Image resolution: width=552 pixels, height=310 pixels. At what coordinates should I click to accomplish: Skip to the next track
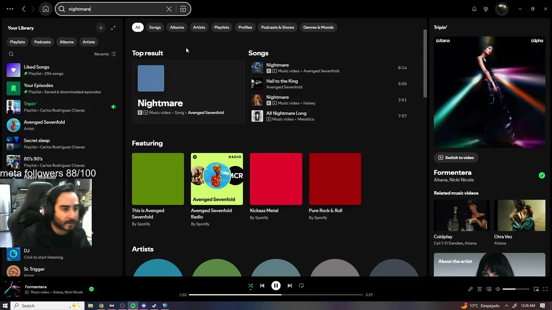[x=290, y=285]
